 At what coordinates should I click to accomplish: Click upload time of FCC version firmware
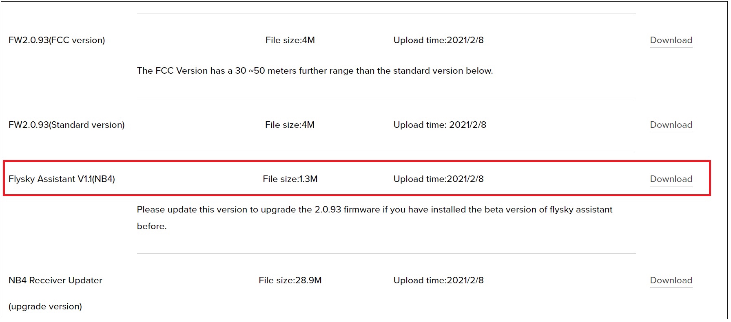[439, 40]
